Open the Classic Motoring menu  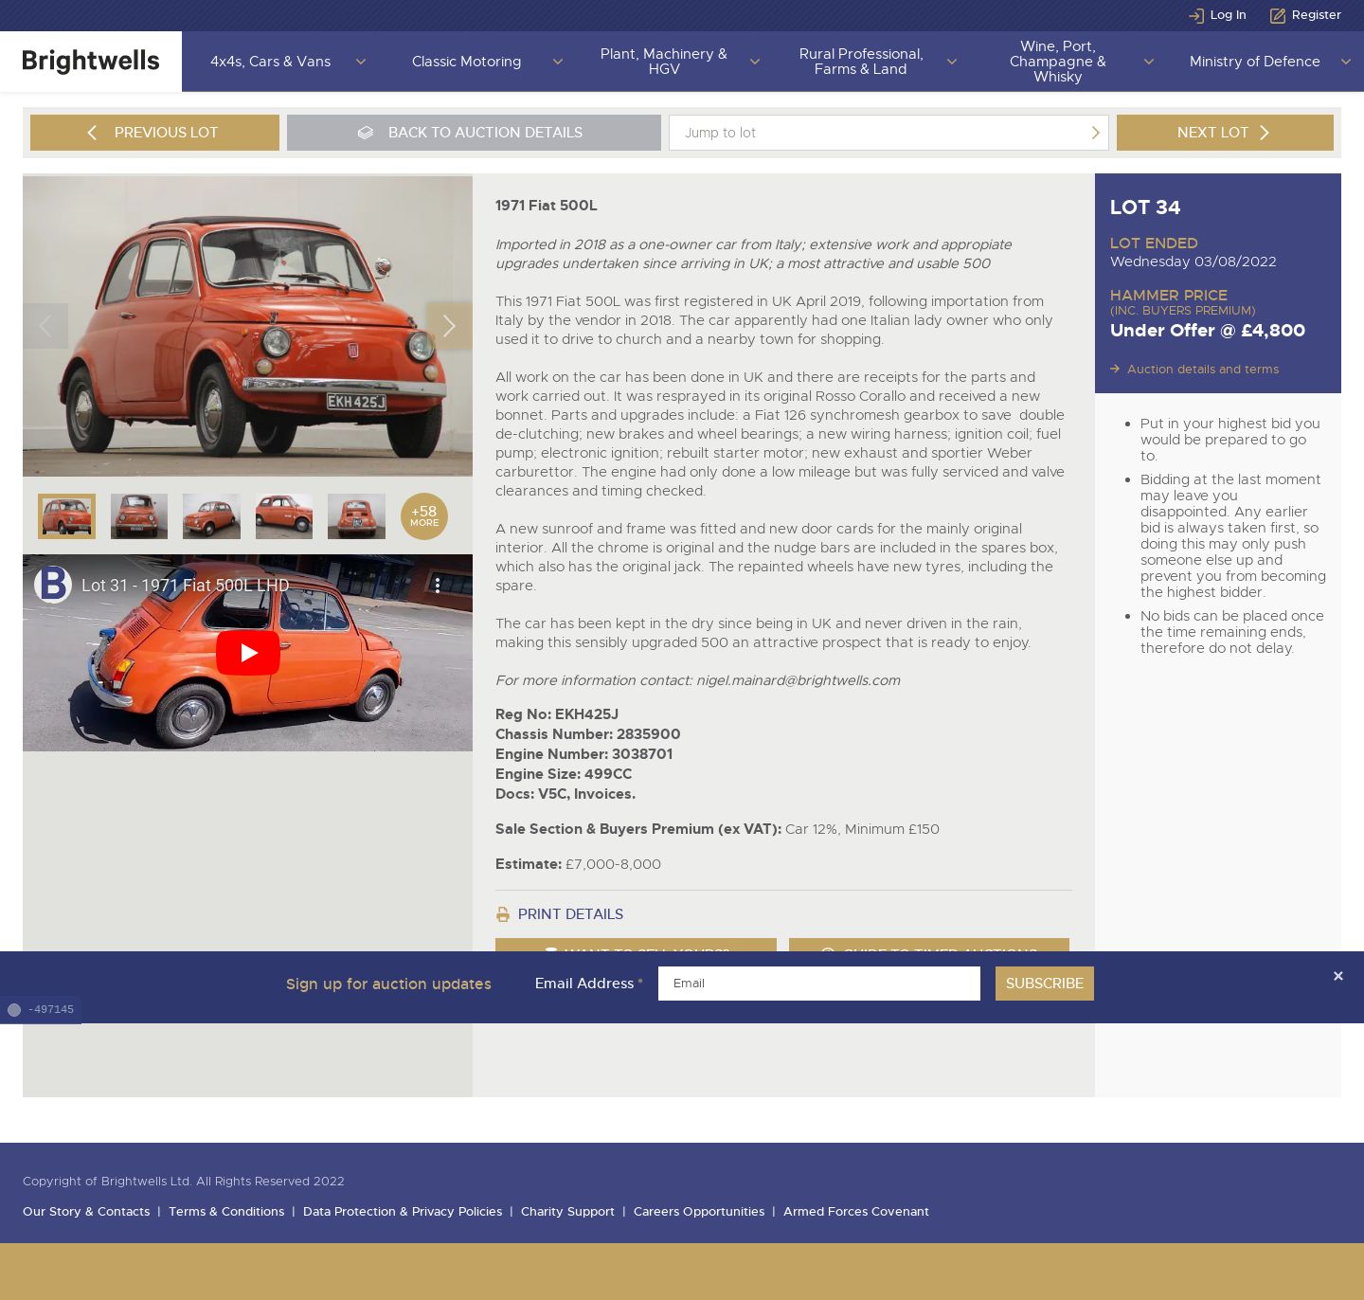(x=466, y=62)
